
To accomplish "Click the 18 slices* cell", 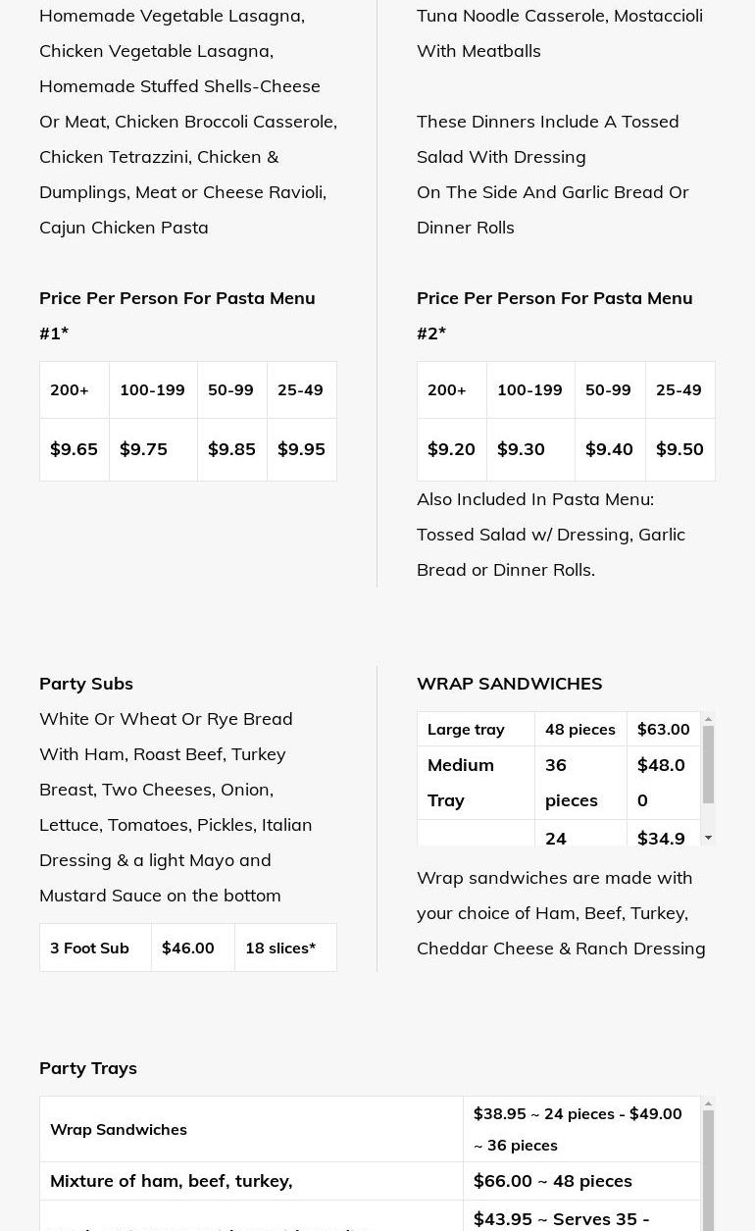I will pyautogui.click(x=280, y=948).
